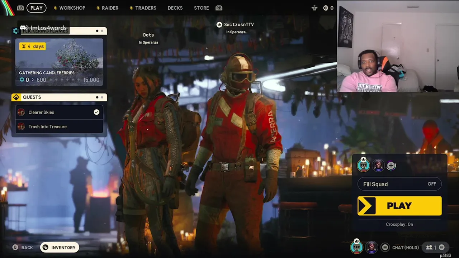Image resolution: width=459 pixels, height=258 pixels.
Task: Click the Inventory button glyph icon
Action: point(45,247)
